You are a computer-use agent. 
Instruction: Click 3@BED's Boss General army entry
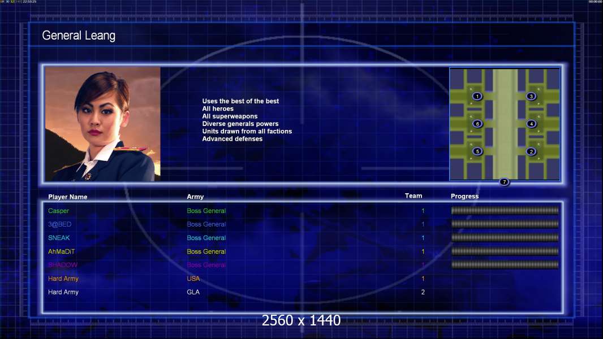coord(206,224)
